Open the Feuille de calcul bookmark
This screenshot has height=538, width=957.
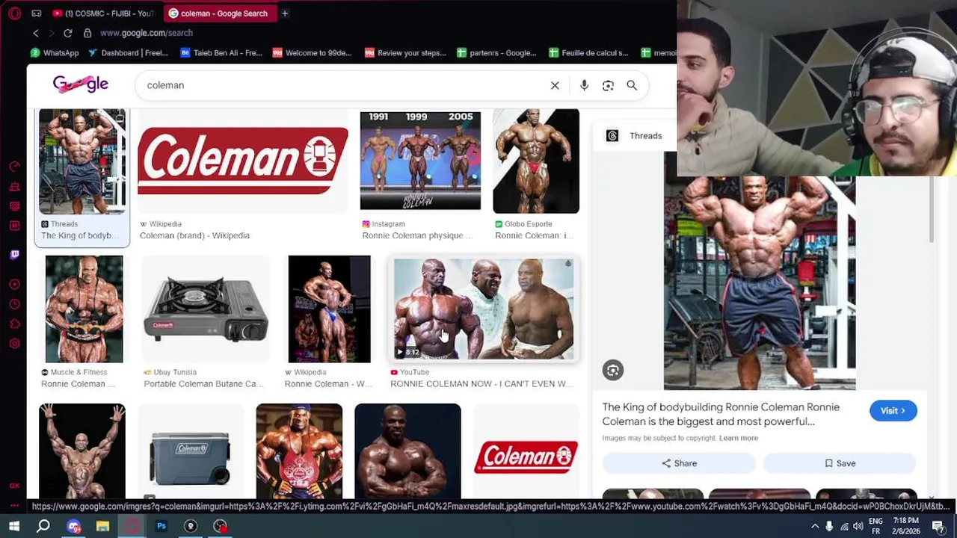pyautogui.click(x=589, y=53)
